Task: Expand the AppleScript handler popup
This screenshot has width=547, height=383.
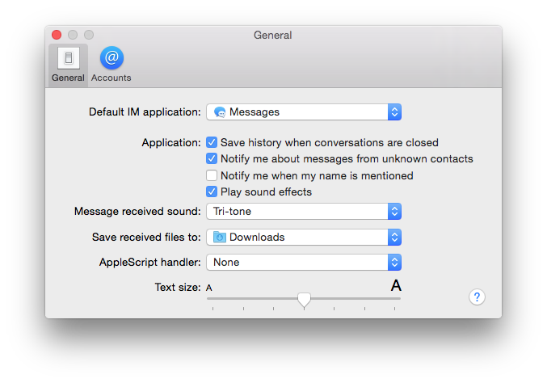Action: click(304, 263)
